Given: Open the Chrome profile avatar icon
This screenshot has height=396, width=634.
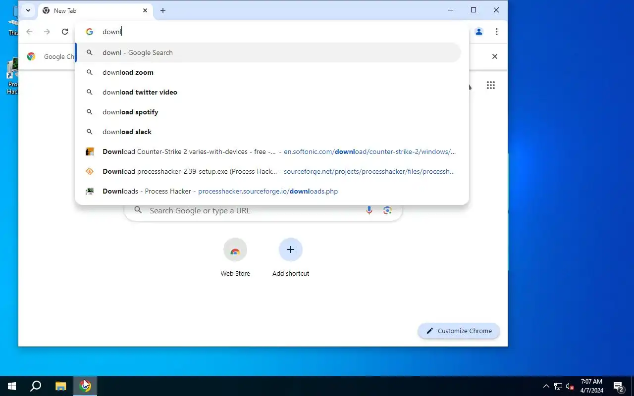Looking at the screenshot, I should point(479,32).
